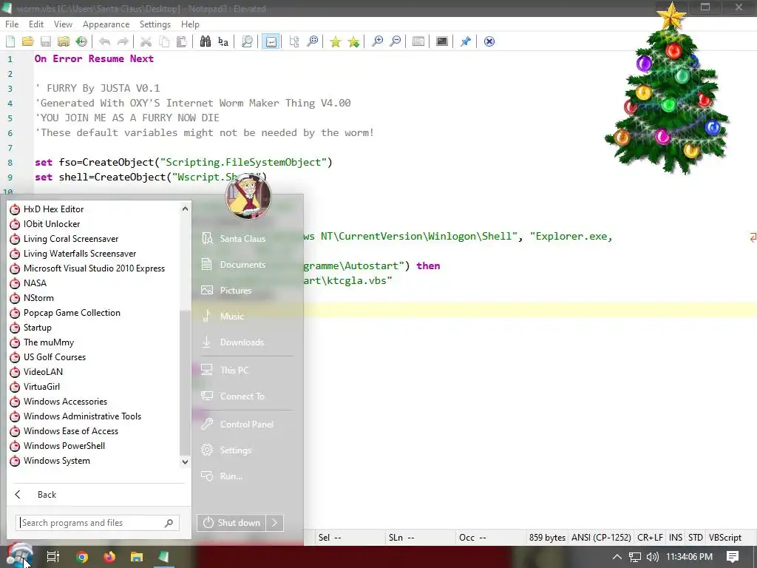Open the Edit menu
The width and height of the screenshot is (757, 568).
(36, 24)
